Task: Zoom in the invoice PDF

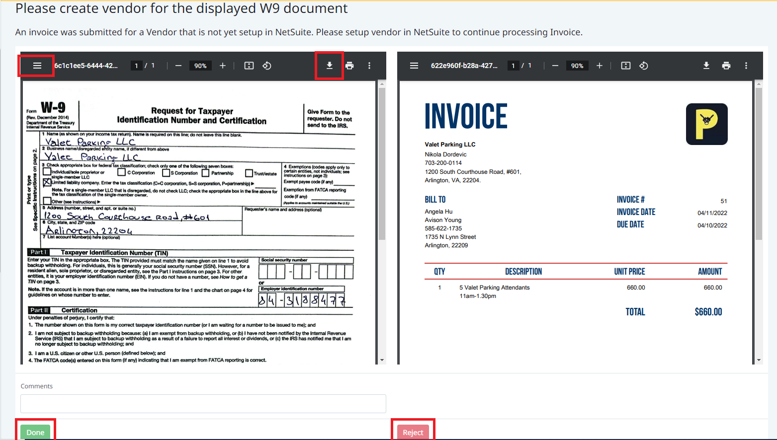Action: [x=600, y=66]
